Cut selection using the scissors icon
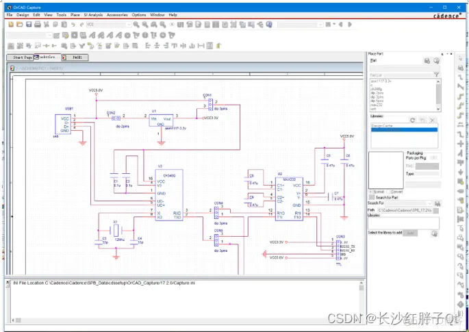The height and width of the screenshot is (332, 469). coord(47,25)
